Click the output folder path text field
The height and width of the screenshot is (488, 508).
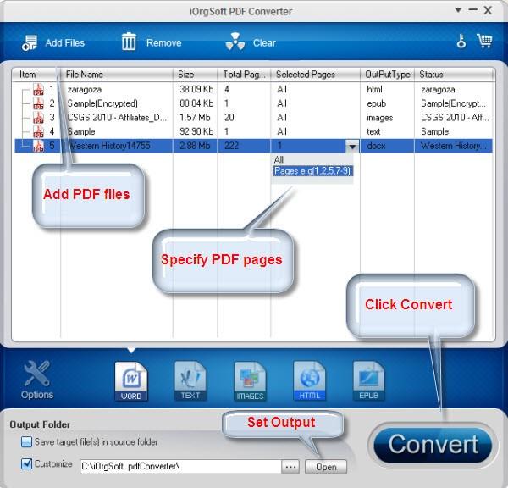click(x=178, y=466)
